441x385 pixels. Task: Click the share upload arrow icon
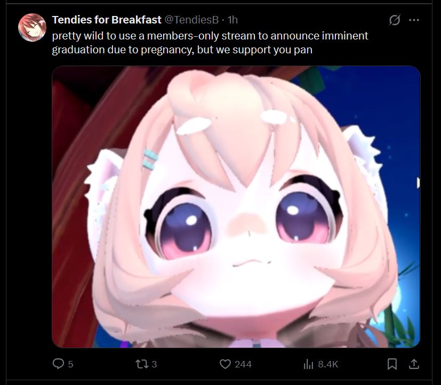[414, 364]
